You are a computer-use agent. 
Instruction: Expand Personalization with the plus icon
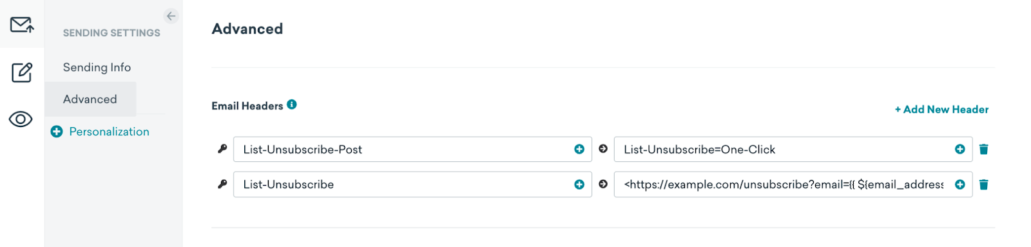(x=57, y=132)
